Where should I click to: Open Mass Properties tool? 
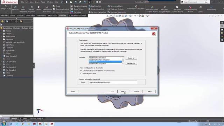point(23,9)
